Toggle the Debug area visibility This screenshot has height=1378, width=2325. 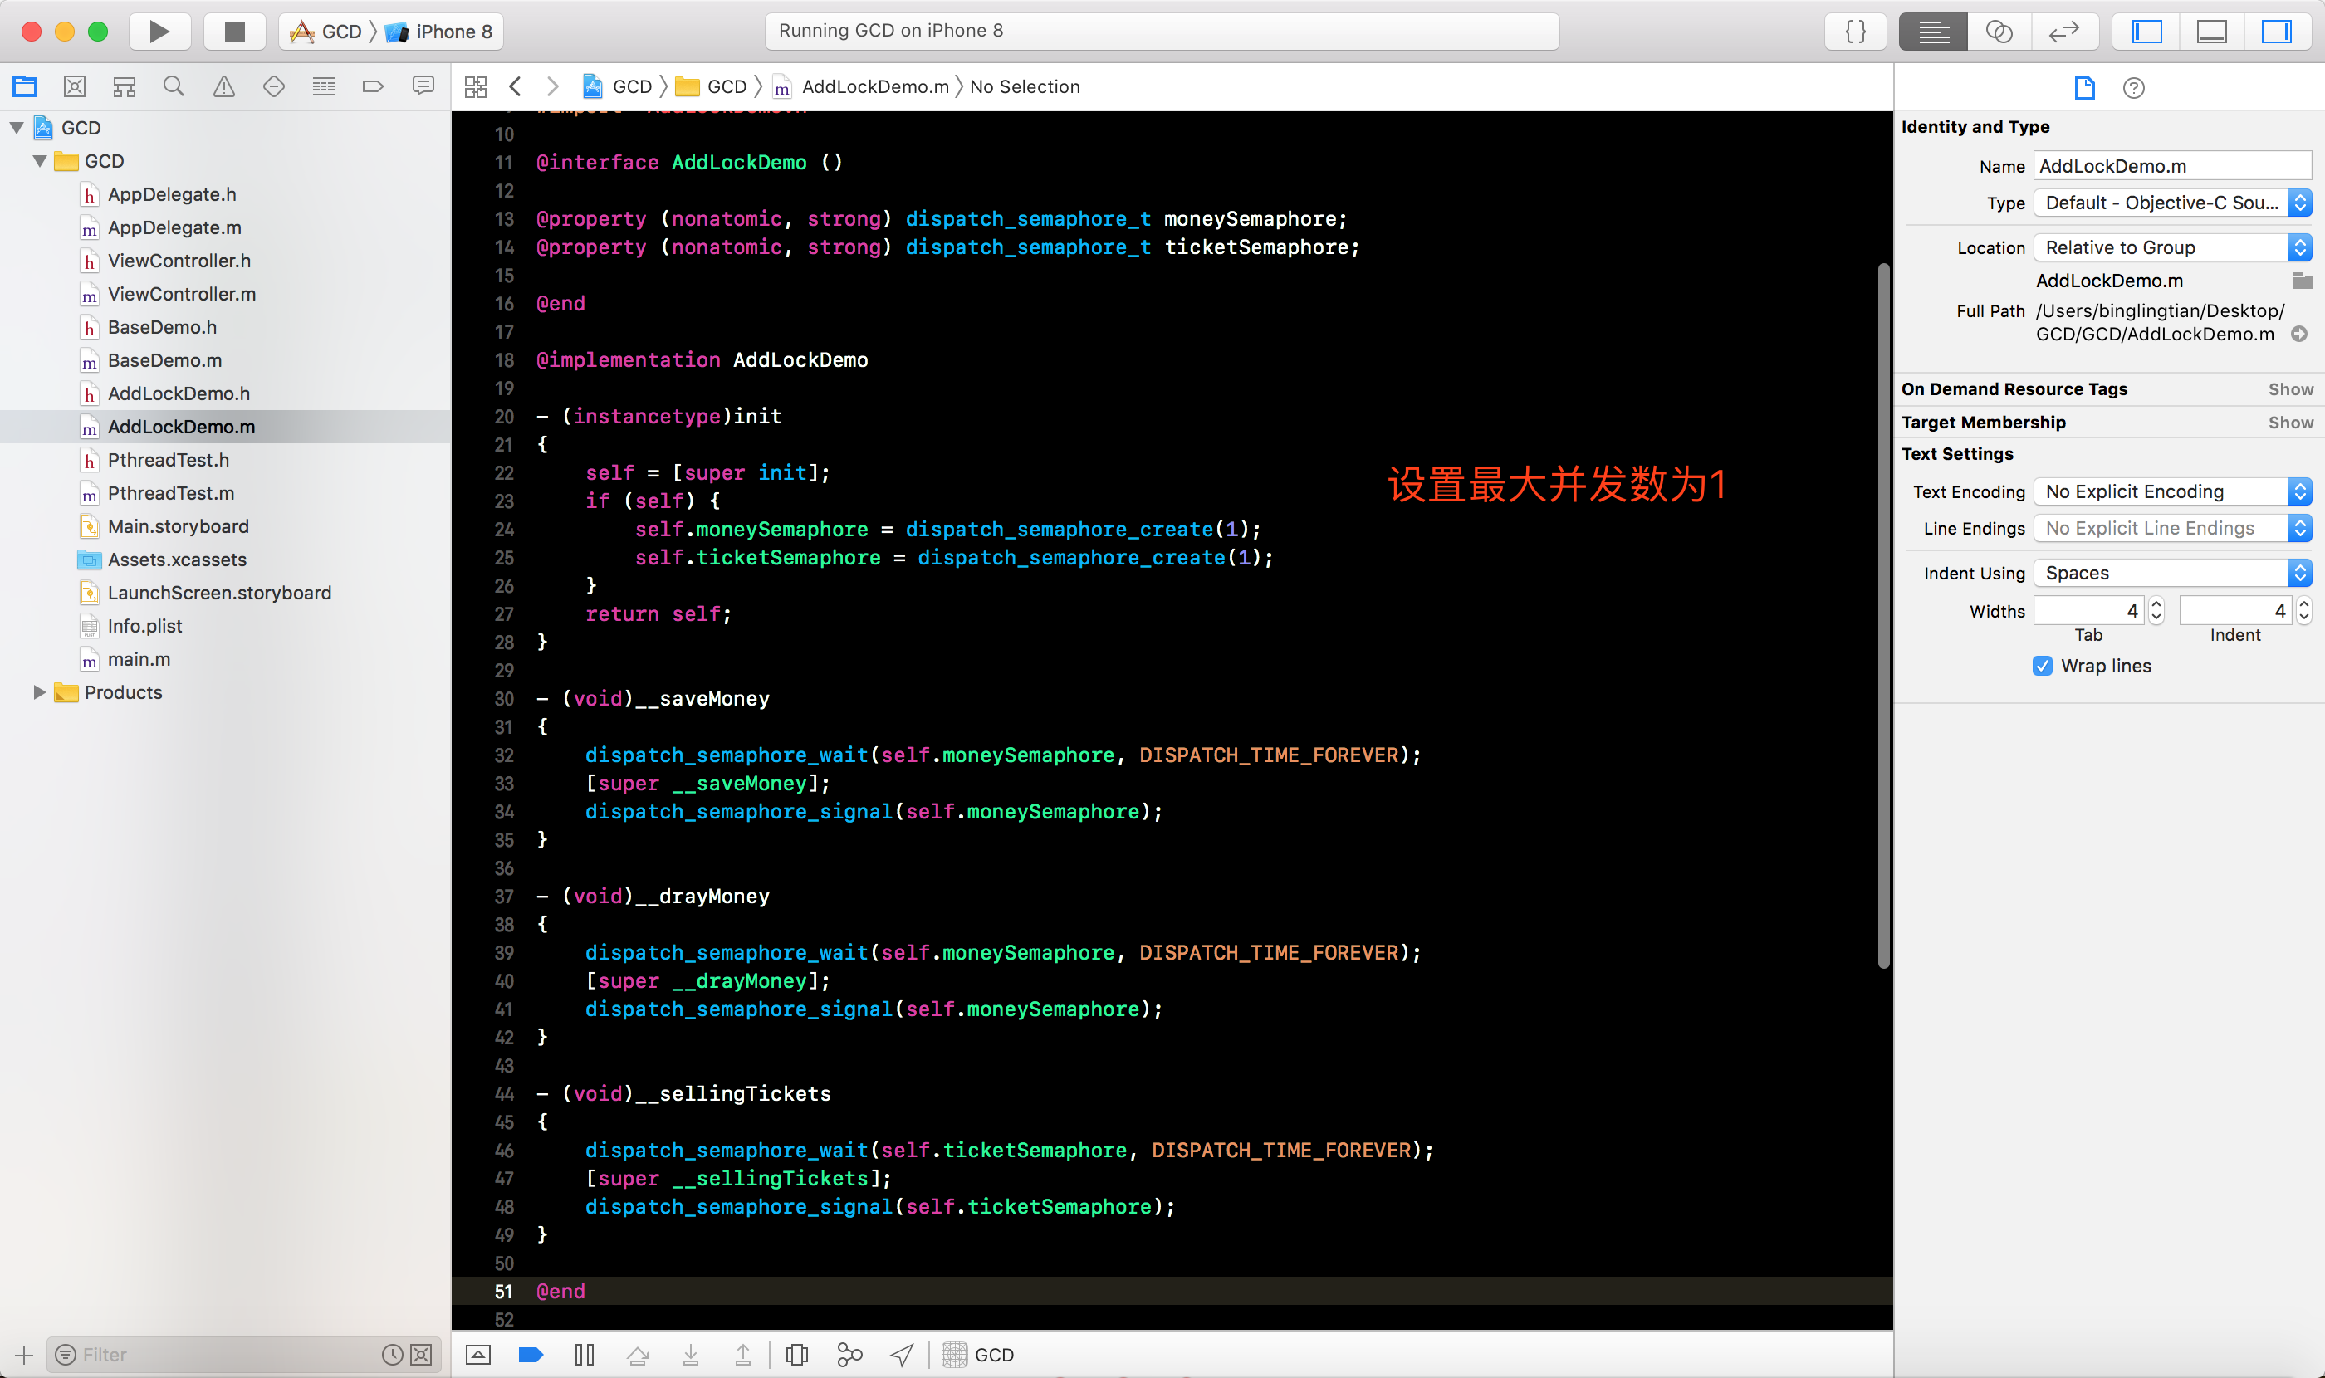[x=2210, y=32]
